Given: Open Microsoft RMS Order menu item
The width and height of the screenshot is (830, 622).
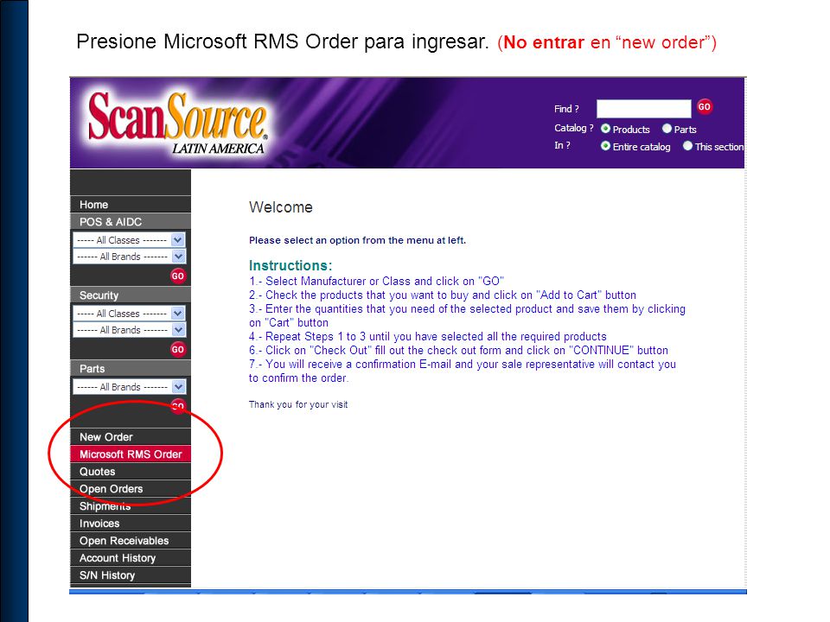Looking at the screenshot, I should (131, 454).
